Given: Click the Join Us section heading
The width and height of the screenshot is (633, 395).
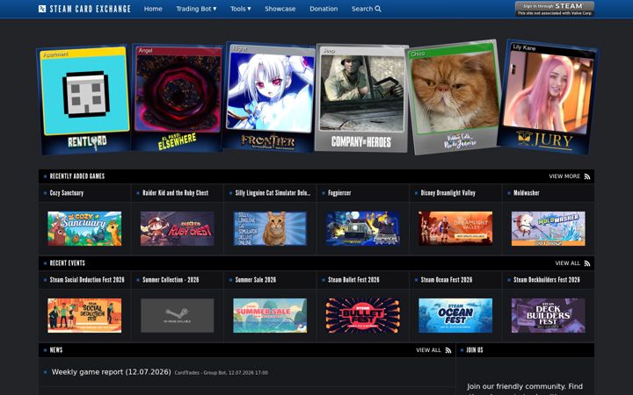Looking at the screenshot, I should pyautogui.click(x=475, y=350).
